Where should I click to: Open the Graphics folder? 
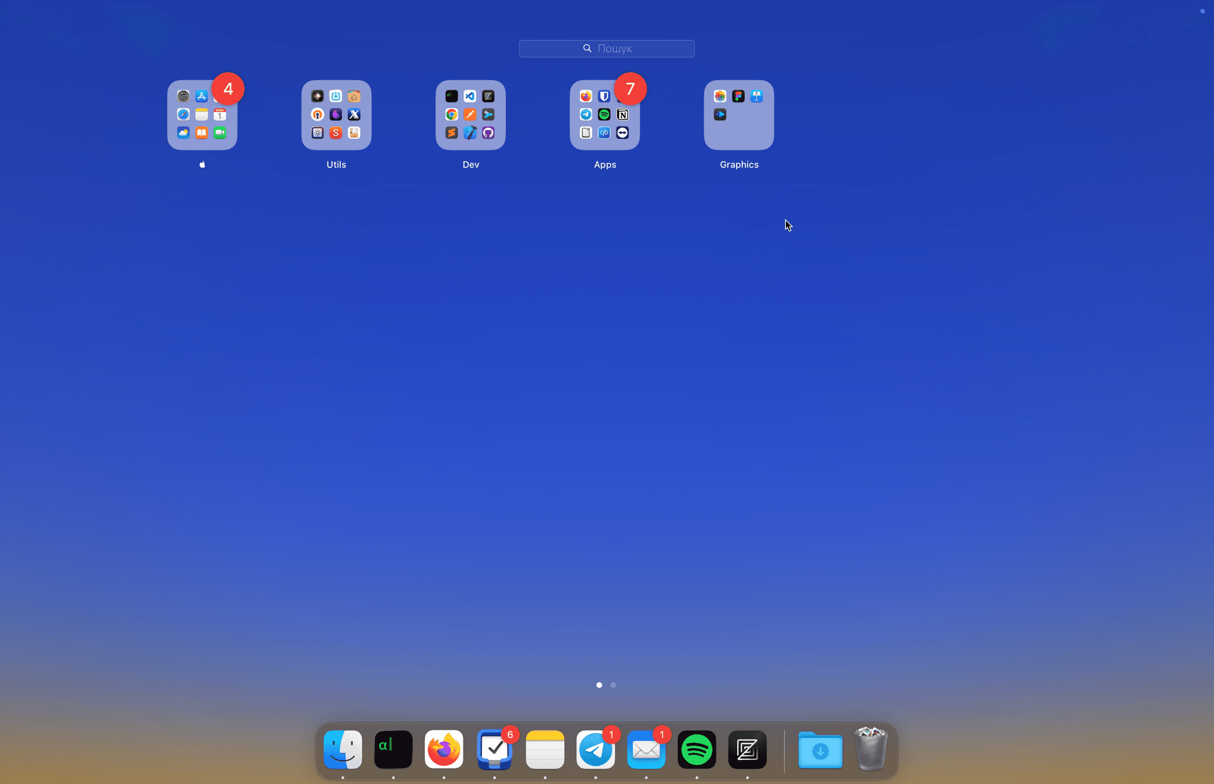(x=739, y=115)
